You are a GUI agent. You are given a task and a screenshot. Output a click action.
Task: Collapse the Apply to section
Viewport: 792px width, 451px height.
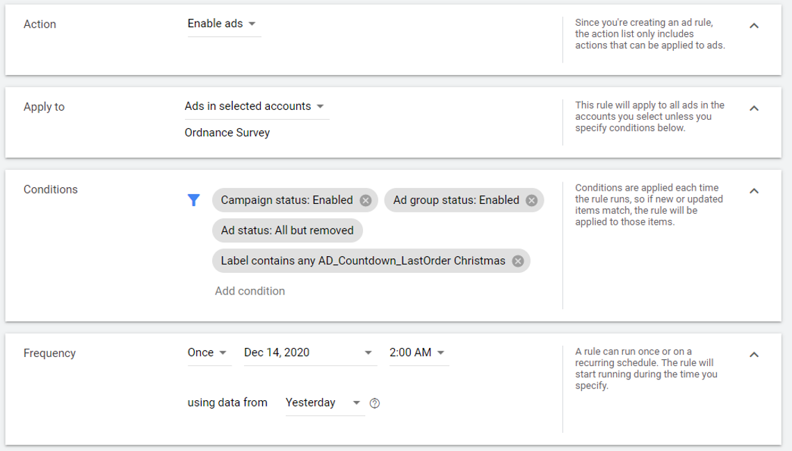(754, 108)
